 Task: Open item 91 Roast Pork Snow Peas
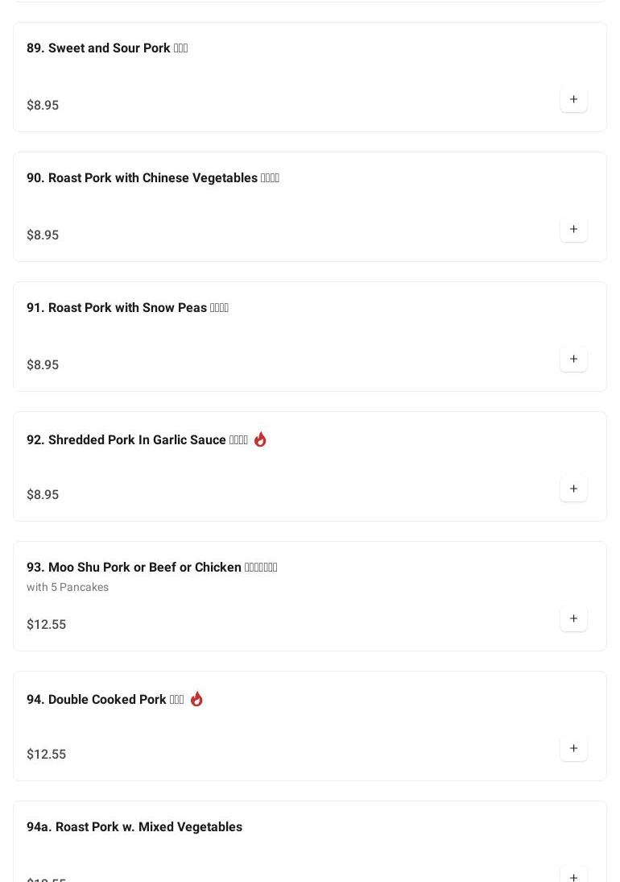click(127, 308)
